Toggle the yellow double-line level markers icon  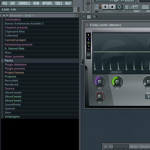tap(88, 49)
